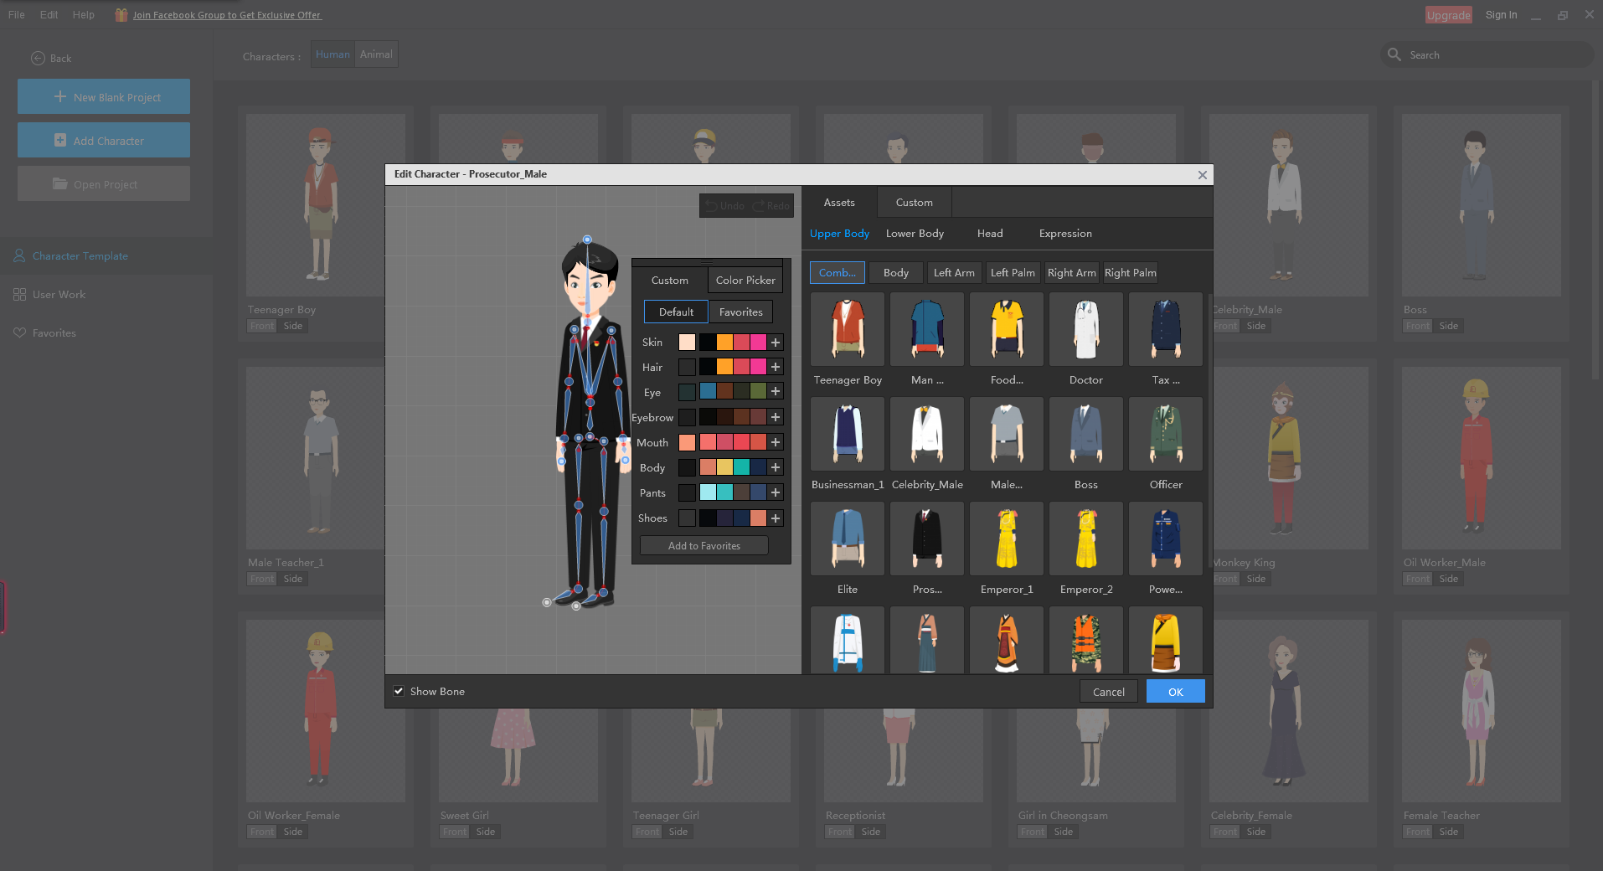Select the Teenager Boy outfit icon
This screenshot has height=871, width=1603.
(x=847, y=329)
